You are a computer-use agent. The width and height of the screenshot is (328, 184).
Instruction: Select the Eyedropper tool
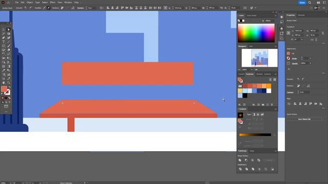point(4,71)
